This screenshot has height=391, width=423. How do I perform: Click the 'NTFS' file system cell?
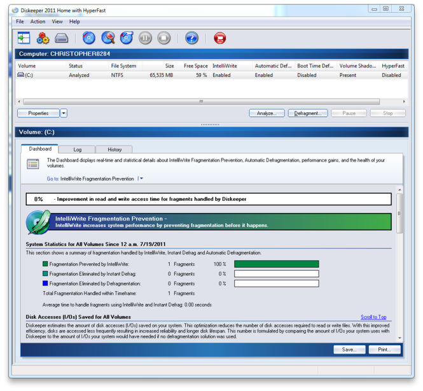coord(117,75)
